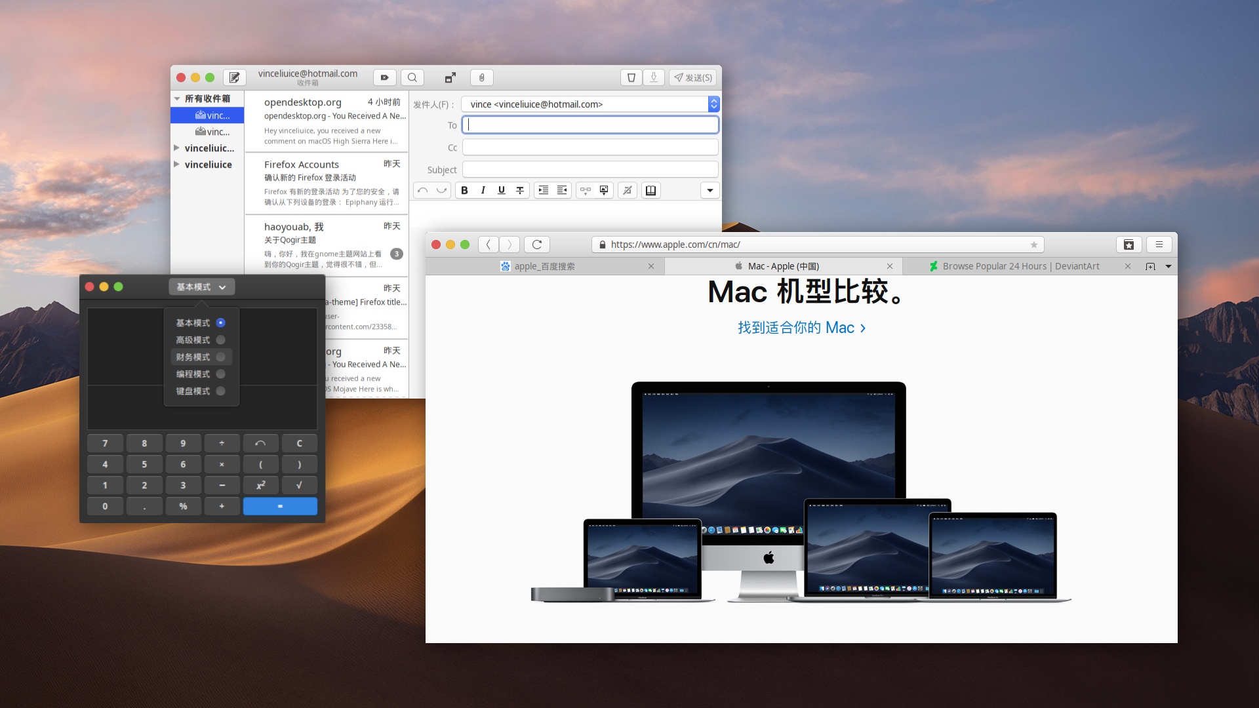
Task: Click the strikethrough icon in Mail compose toolbar
Action: [x=519, y=190]
